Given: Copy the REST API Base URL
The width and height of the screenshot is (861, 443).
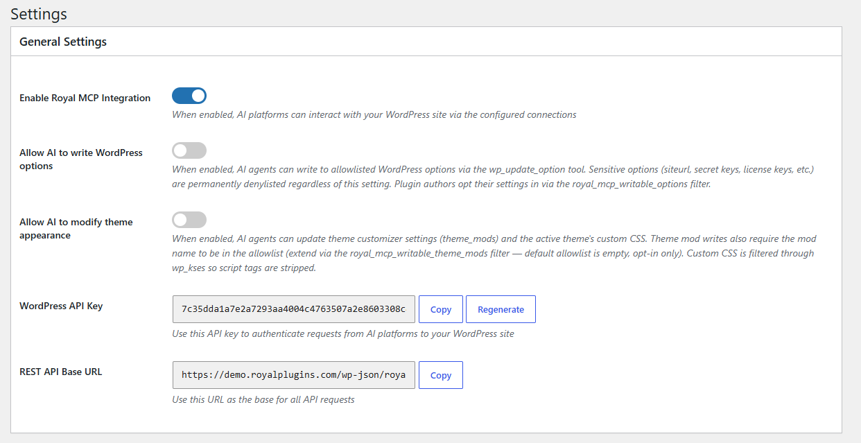Looking at the screenshot, I should (441, 375).
